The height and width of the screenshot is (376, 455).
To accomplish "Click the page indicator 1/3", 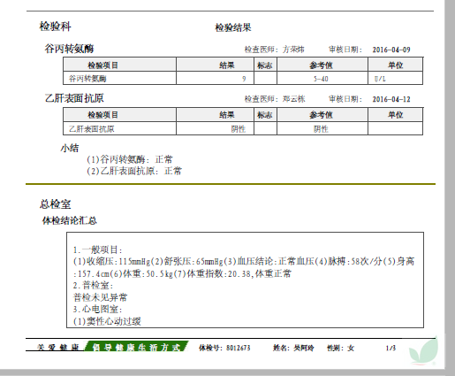I will tap(391, 348).
